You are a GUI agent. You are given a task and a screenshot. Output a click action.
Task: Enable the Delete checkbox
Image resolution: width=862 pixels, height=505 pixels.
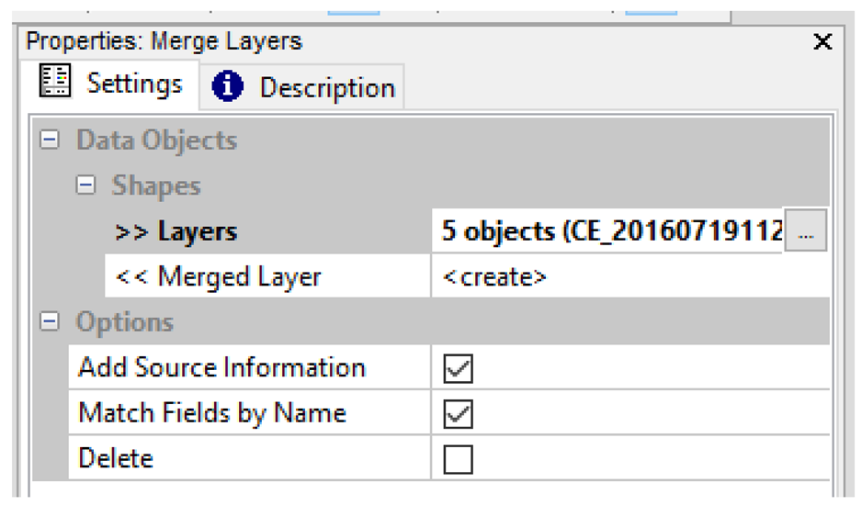coord(458,459)
